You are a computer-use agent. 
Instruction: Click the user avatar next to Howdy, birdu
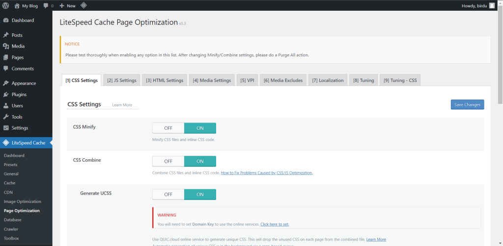(492, 5)
